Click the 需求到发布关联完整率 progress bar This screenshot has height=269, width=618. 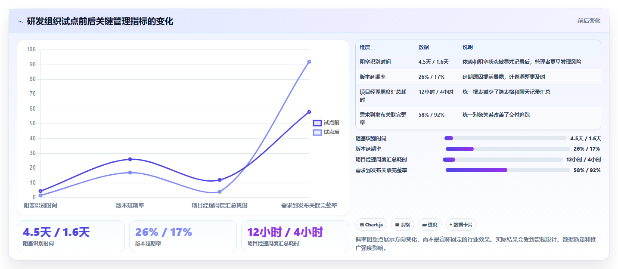(508, 170)
